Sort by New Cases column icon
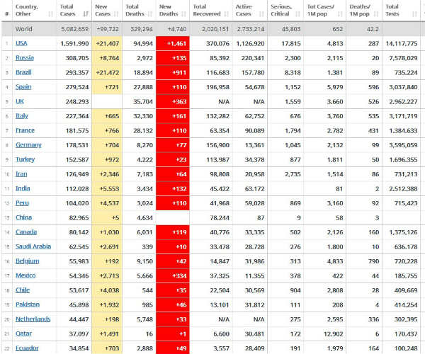The height and width of the screenshot is (354, 425). coord(117,14)
